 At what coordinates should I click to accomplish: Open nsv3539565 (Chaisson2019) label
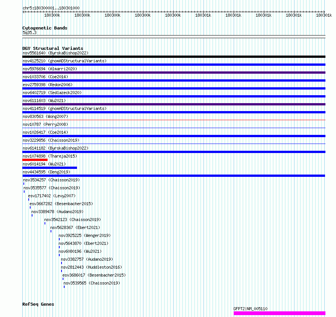(92, 283)
